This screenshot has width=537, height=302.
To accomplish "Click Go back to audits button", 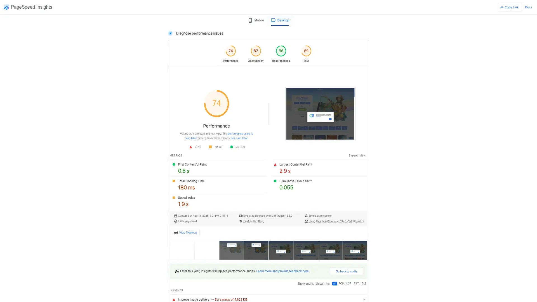I will pyautogui.click(x=347, y=271).
